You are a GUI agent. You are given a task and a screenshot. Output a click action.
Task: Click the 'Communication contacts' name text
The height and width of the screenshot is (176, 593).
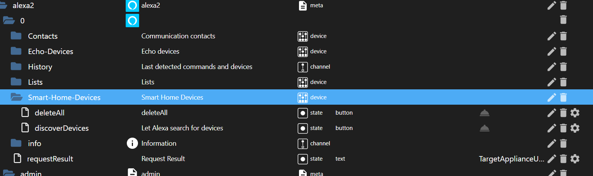[178, 36]
